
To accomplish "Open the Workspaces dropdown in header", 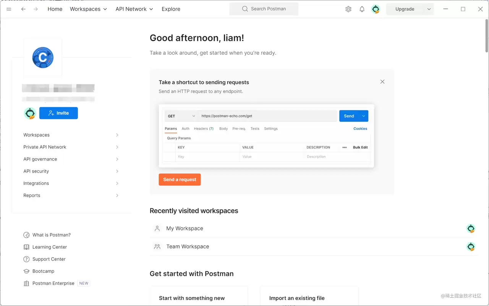I will pos(89,9).
